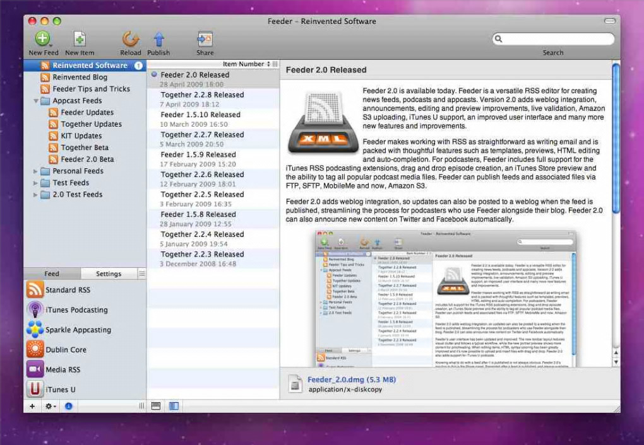Screen dimensions: 644x445
Task: Click the column chooser handle beside Item Number
Action: [x=275, y=64]
